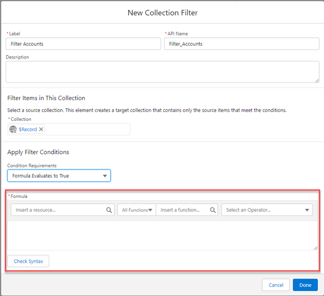Click the Check Syntax button

(28, 261)
